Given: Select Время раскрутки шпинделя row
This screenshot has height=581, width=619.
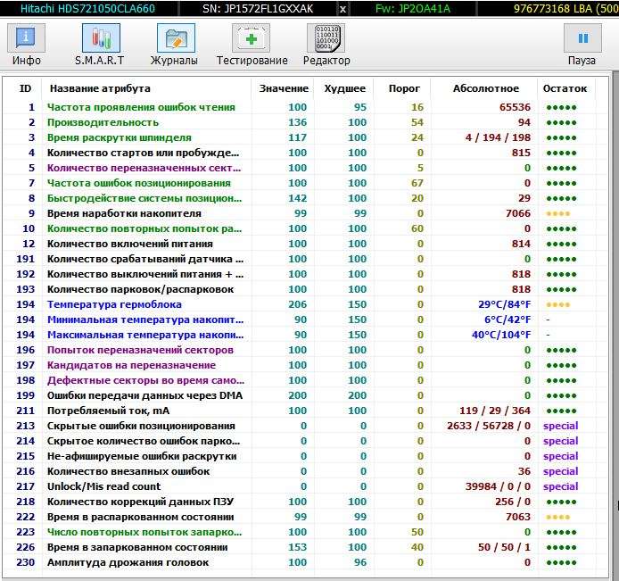Looking at the screenshot, I should tap(304, 137).
